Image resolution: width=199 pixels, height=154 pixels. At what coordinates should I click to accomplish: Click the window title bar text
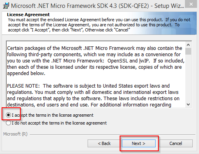click(x=97, y=6)
